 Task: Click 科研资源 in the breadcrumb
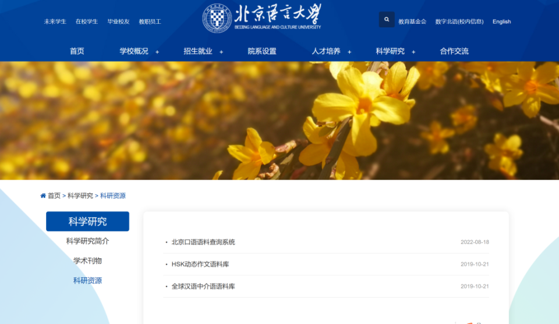tap(112, 196)
